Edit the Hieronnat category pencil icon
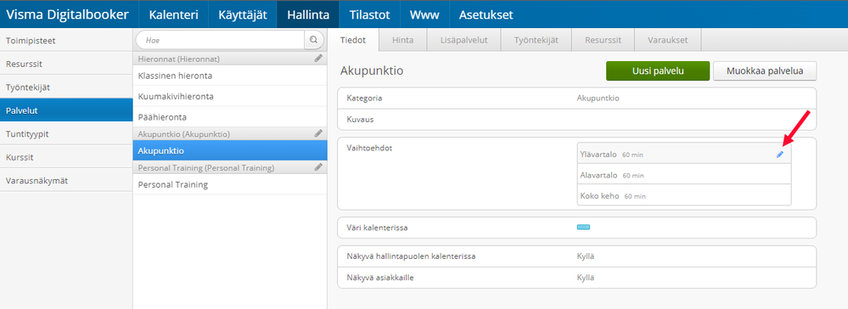Image resolution: width=848 pixels, height=309 pixels. click(x=318, y=58)
